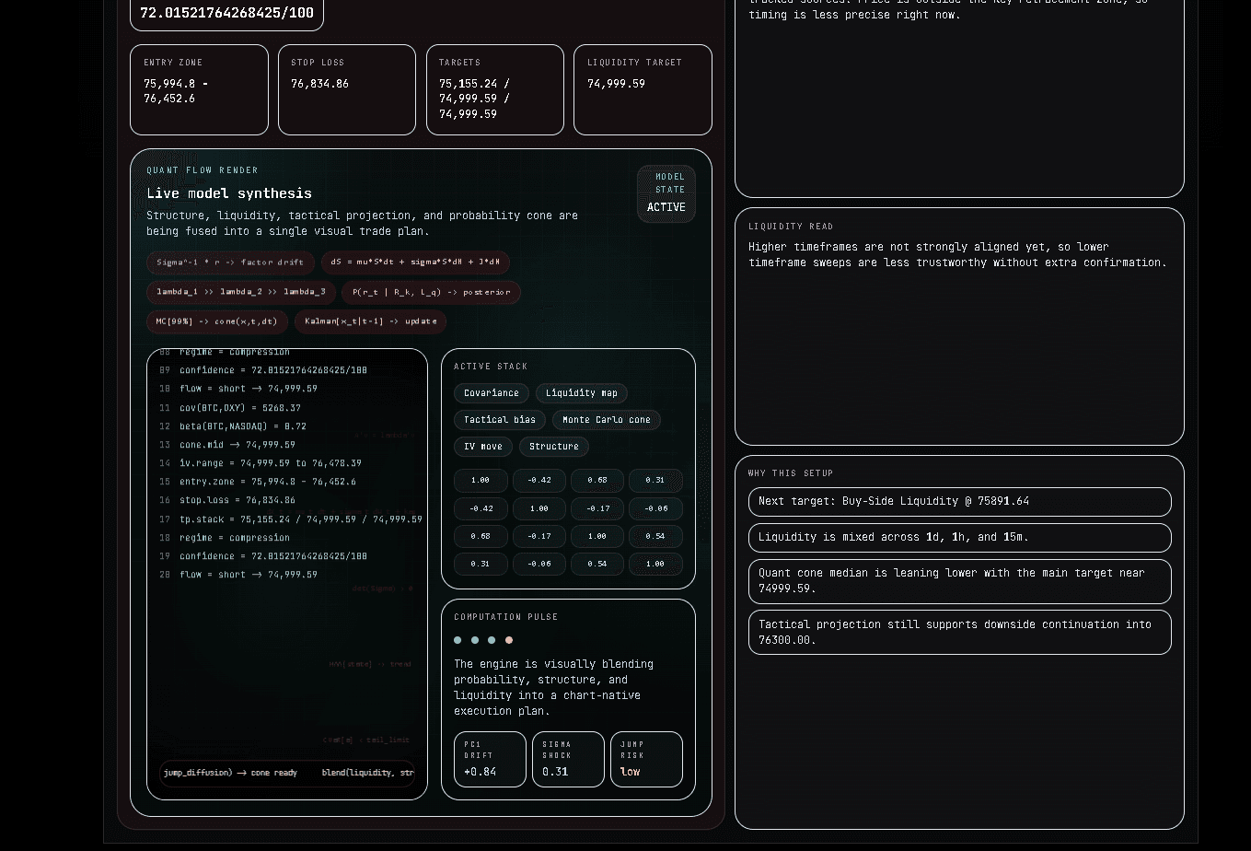Select the Jump Risk low tile
The image size is (1251, 851).
point(646,759)
